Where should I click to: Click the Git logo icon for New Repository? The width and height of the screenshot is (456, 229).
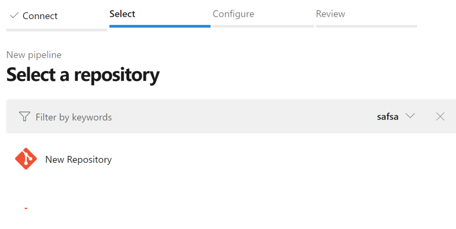coord(26,159)
